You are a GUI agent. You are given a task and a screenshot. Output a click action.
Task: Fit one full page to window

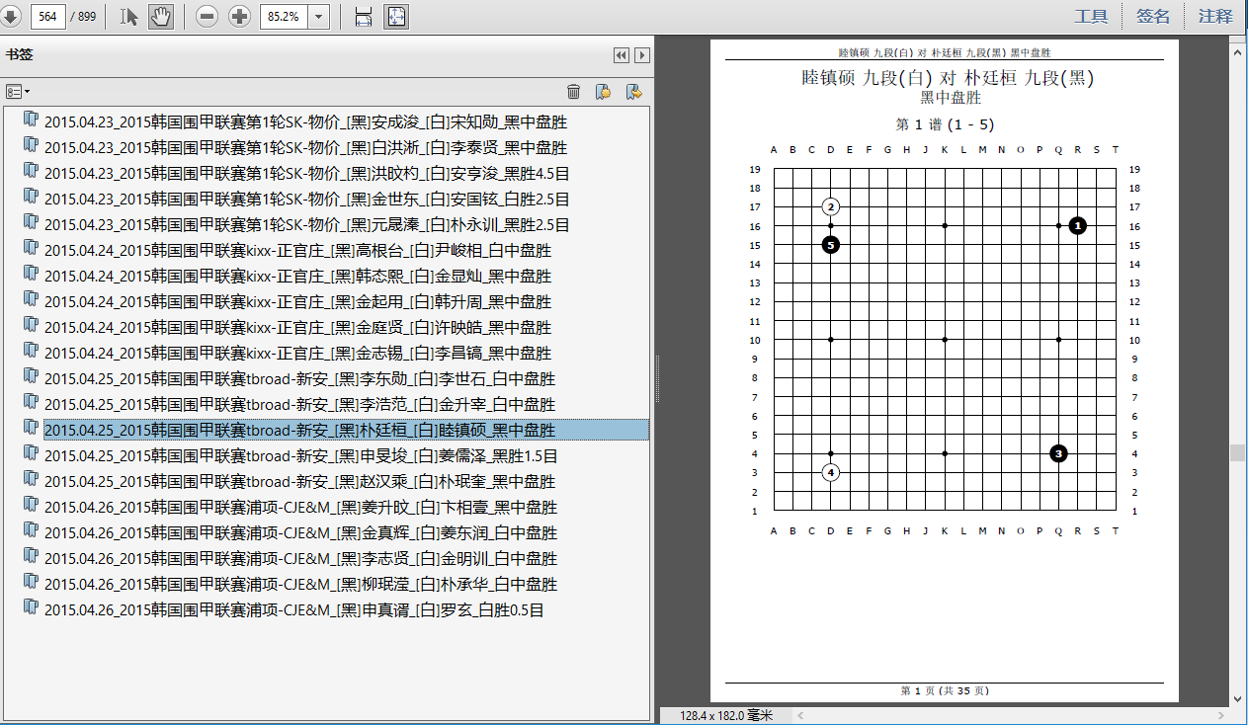(x=396, y=16)
